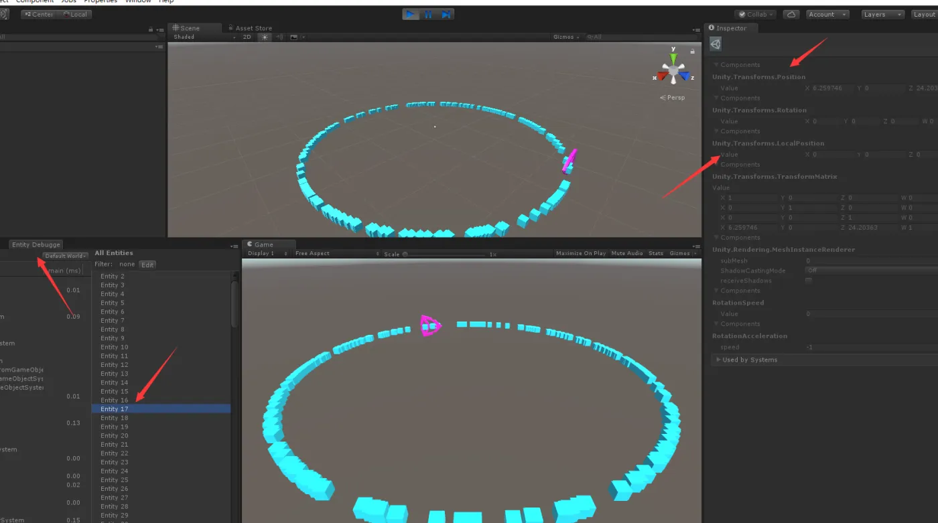Pause the game with the Pause button

coord(428,14)
